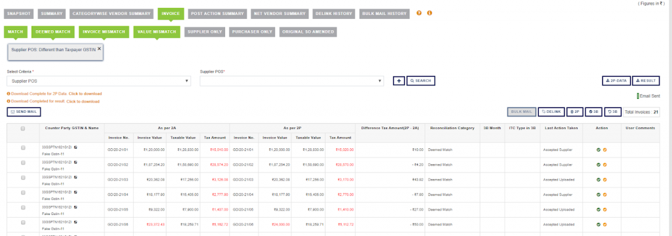The image size is (672, 236).
Task: Open the Select Criteria dropdown showing Supplier POS
Action: [99, 81]
